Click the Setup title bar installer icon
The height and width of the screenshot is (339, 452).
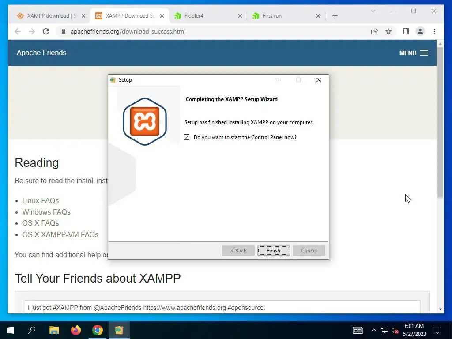[x=113, y=80]
